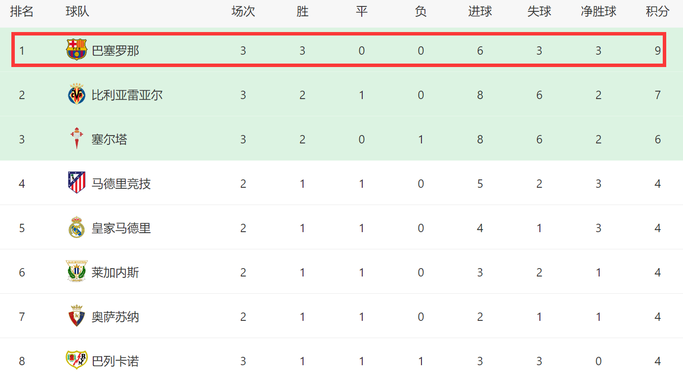Click the 场次 column header
The image size is (683, 380).
pyautogui.click(x=243, y=12)
